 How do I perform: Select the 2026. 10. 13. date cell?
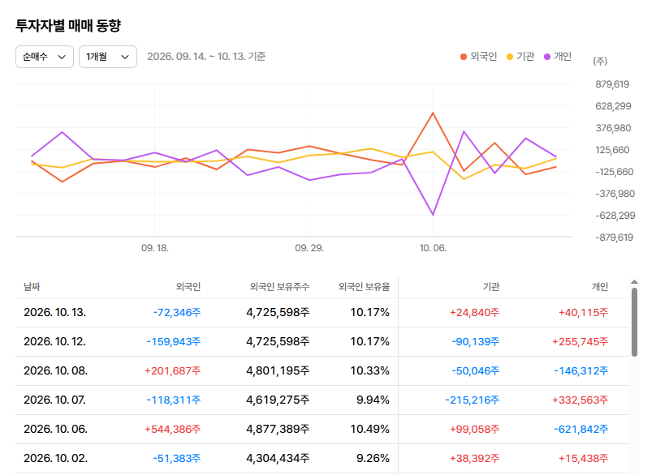(x=55, y=313)
